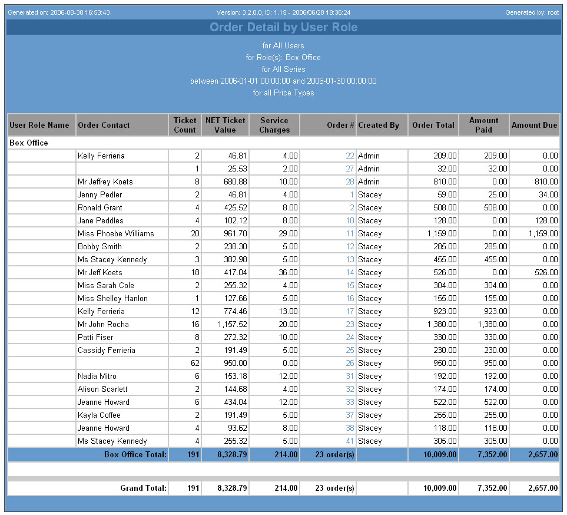The width and height of the screenshot is (567, 515).
Task: Open order number 32 link
Action: tap(350, 389)
